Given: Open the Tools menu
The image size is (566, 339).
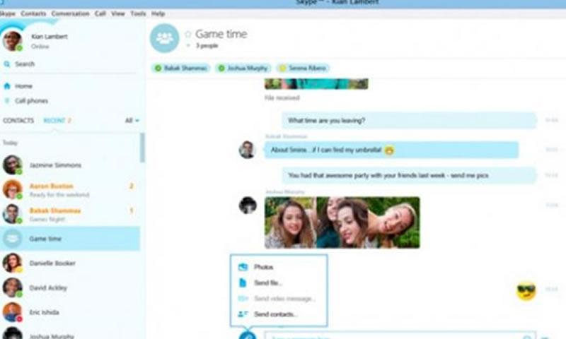Looking at the screenshot, I should point(138,13).
